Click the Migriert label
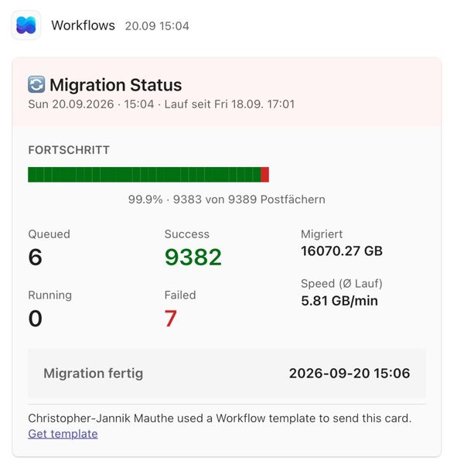 tap(322, 234)
